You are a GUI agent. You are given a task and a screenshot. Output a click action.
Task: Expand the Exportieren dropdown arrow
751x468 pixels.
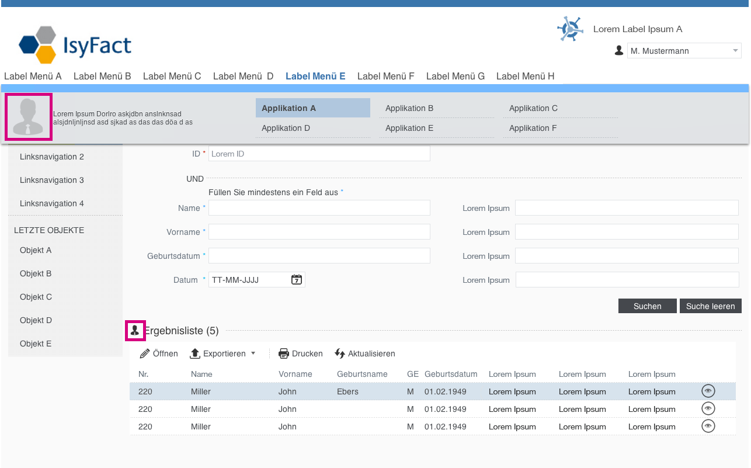(x=253, y=353)
